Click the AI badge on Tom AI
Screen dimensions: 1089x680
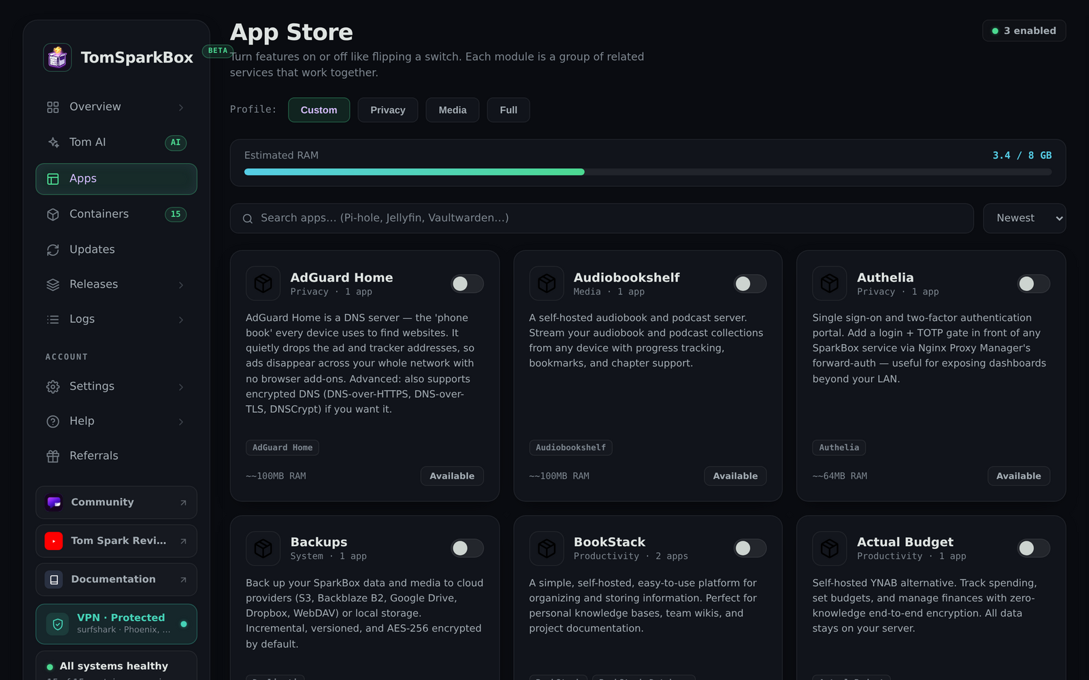(x=176, y=143)
